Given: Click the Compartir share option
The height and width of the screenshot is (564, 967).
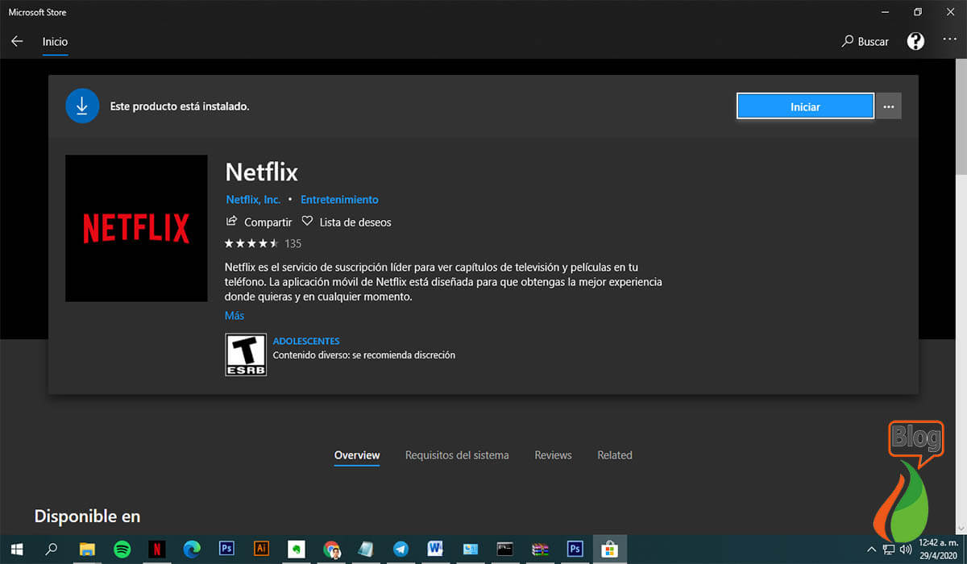Looking at the screenshot, I should coord(259,222).
